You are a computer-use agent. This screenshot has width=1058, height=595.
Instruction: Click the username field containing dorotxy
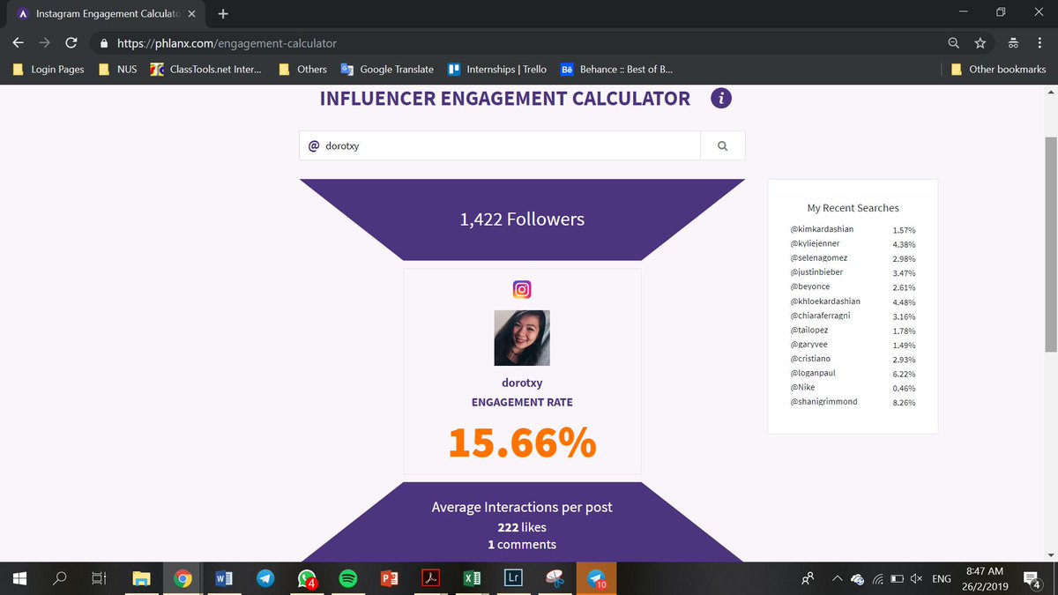tap(500, 146)
